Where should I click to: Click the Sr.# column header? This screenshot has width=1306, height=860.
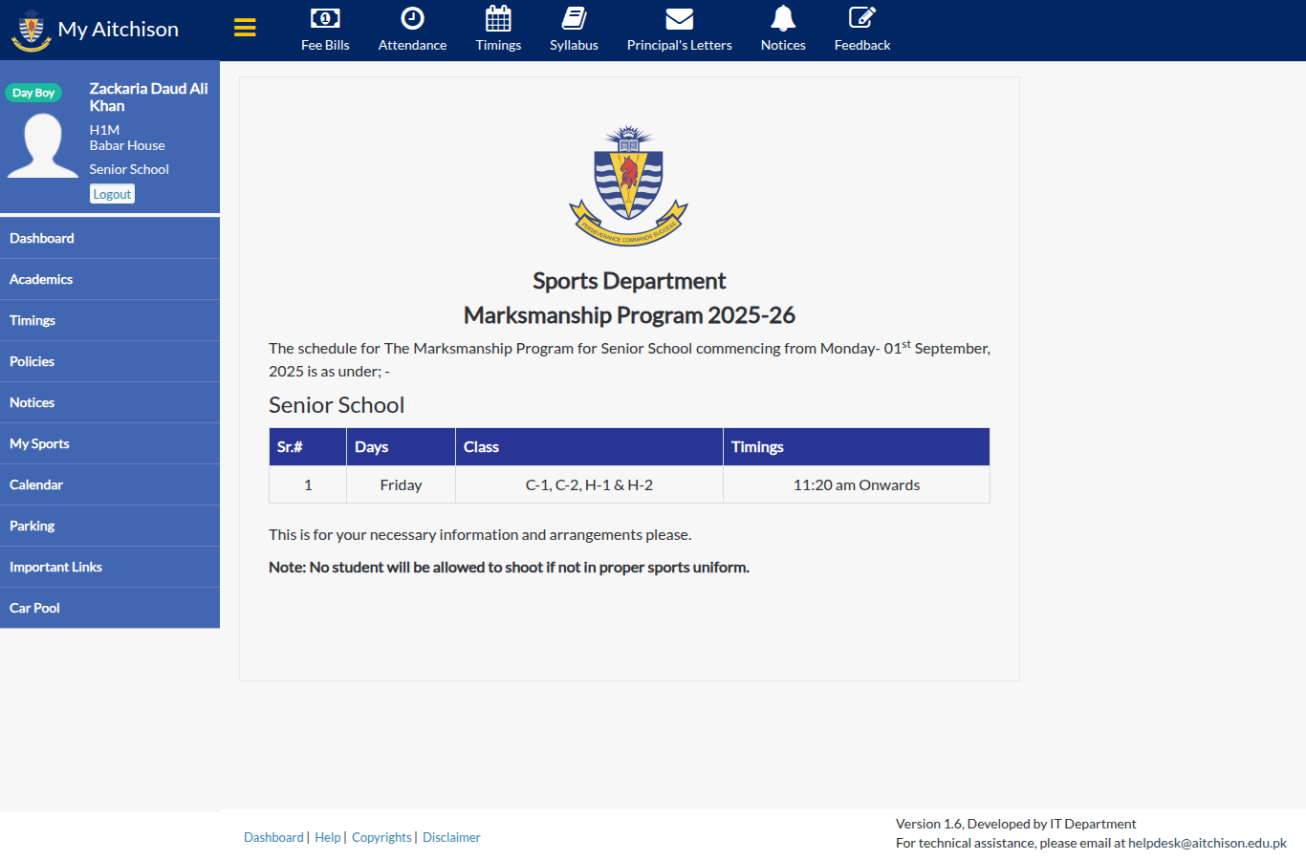click(x=308, y=447)
